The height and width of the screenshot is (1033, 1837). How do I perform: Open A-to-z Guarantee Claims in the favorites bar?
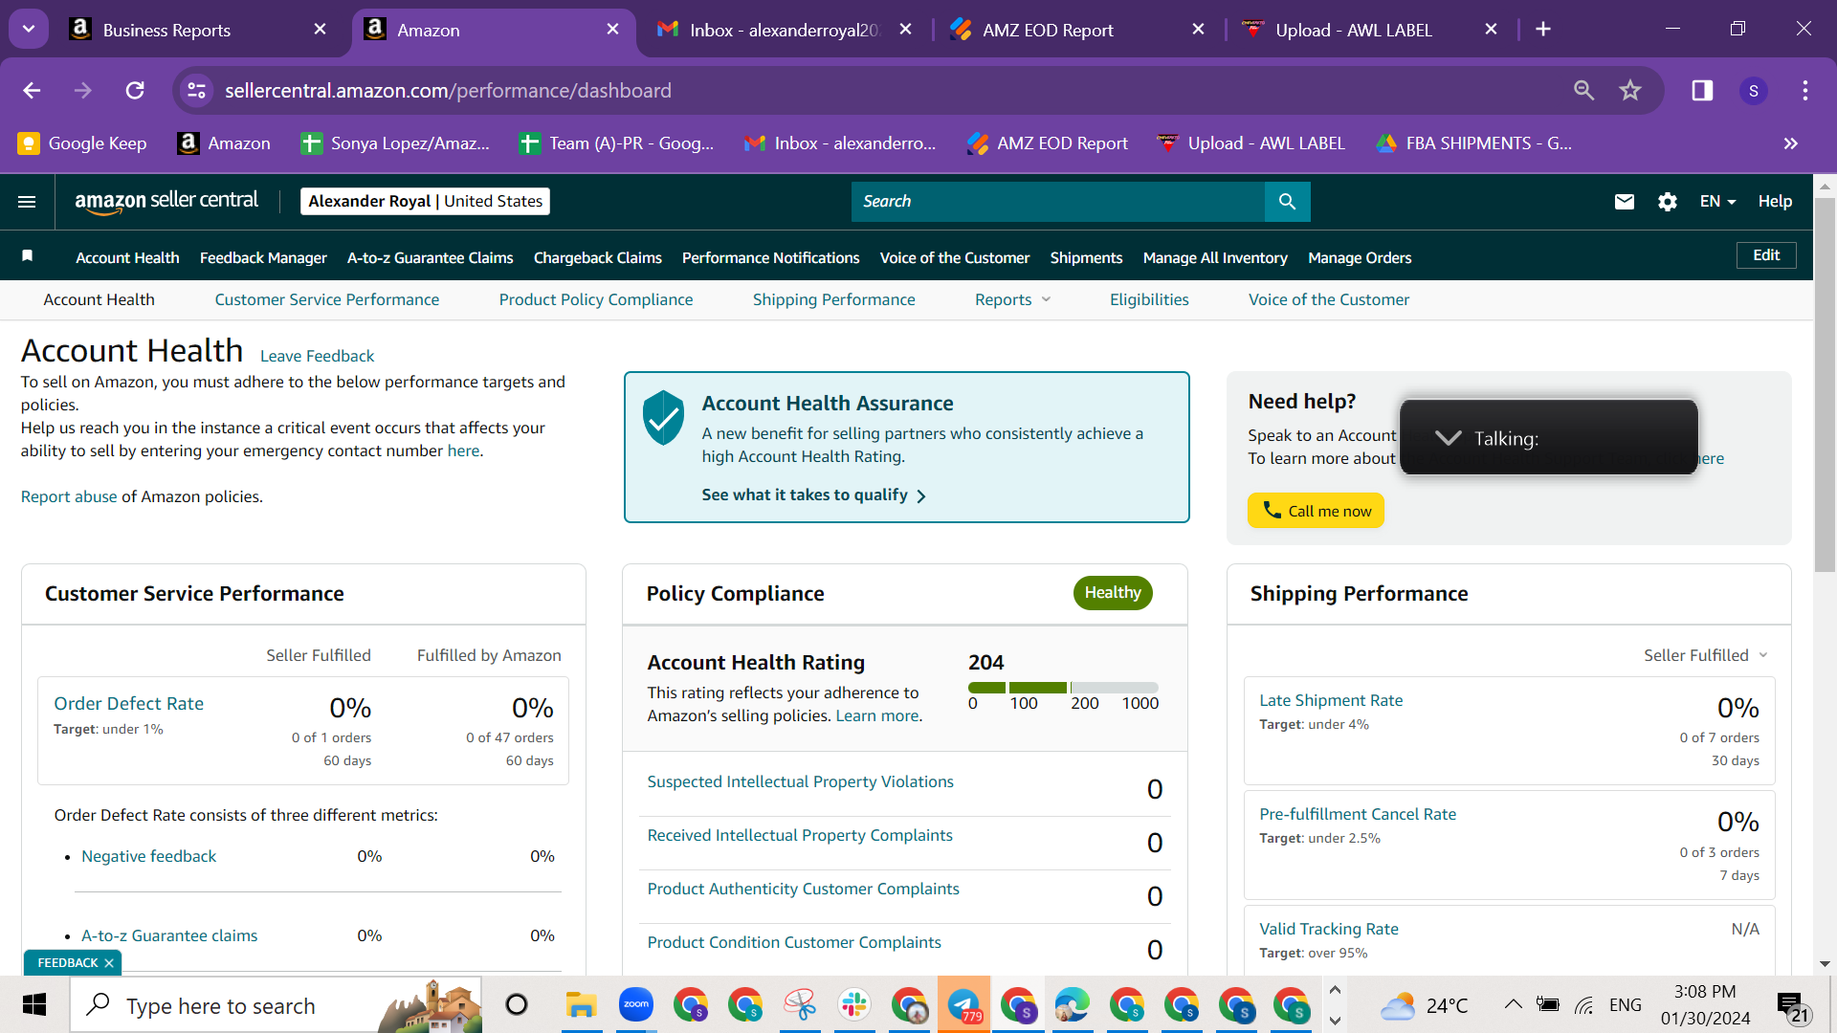click(x=430, y=258)
